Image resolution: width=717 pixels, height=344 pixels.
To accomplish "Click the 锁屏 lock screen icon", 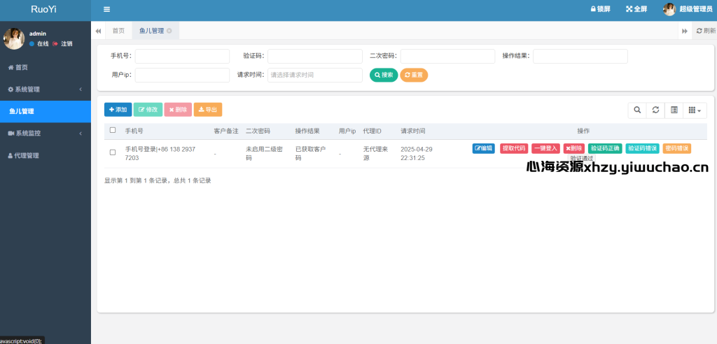I will click(600, 9).
